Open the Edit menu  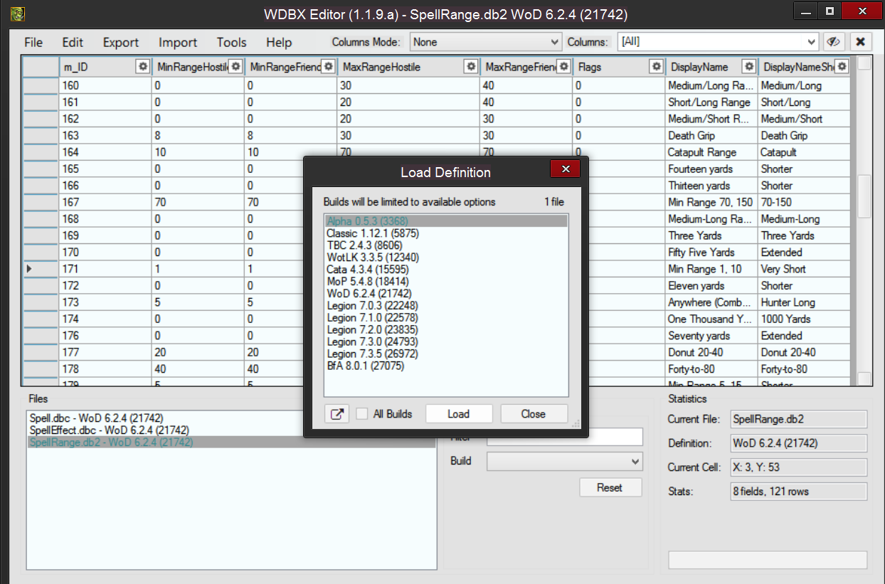[x=73, y=43]
